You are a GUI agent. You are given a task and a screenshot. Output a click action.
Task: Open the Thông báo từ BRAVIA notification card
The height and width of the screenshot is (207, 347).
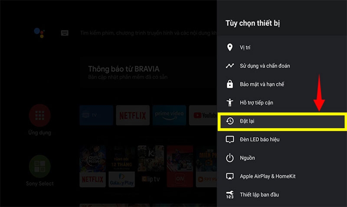point(148,73)
